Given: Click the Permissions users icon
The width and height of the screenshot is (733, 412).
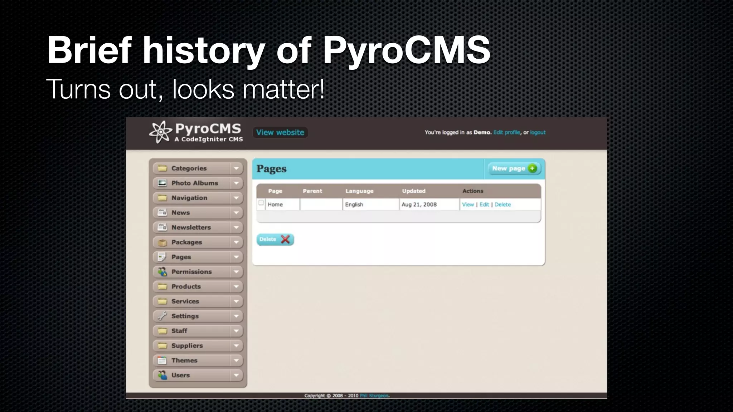Looking at the screenshot, I should coord(162,271).
